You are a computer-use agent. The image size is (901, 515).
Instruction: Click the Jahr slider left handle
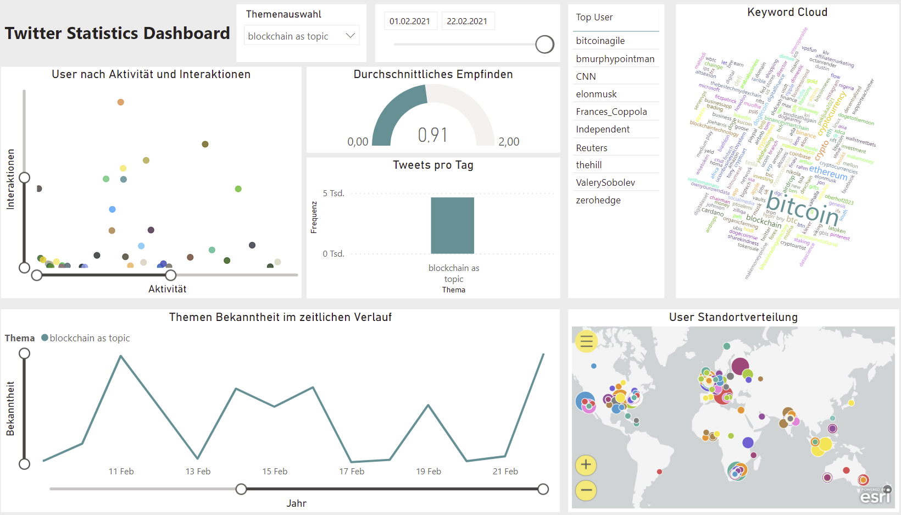pos(241,489)
